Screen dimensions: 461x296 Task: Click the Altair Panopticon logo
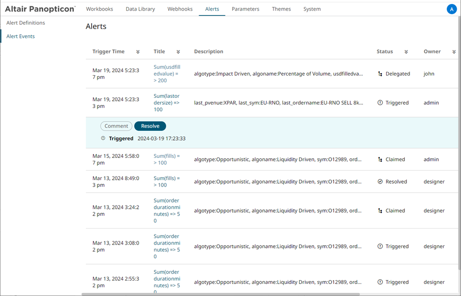[40, 9]
